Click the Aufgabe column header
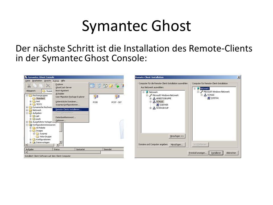Viewport: 273px width, 205px height. [x=38, y=149]
